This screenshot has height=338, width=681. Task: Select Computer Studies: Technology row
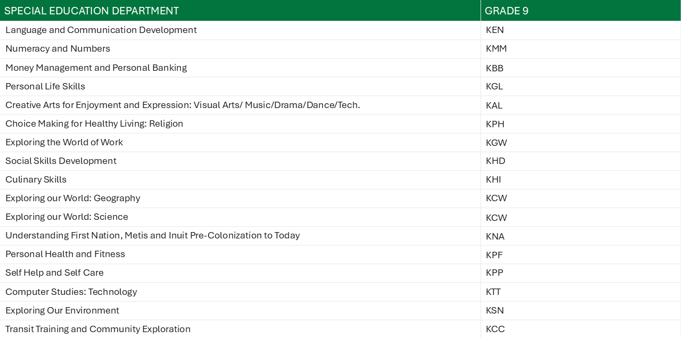point(340,292)
